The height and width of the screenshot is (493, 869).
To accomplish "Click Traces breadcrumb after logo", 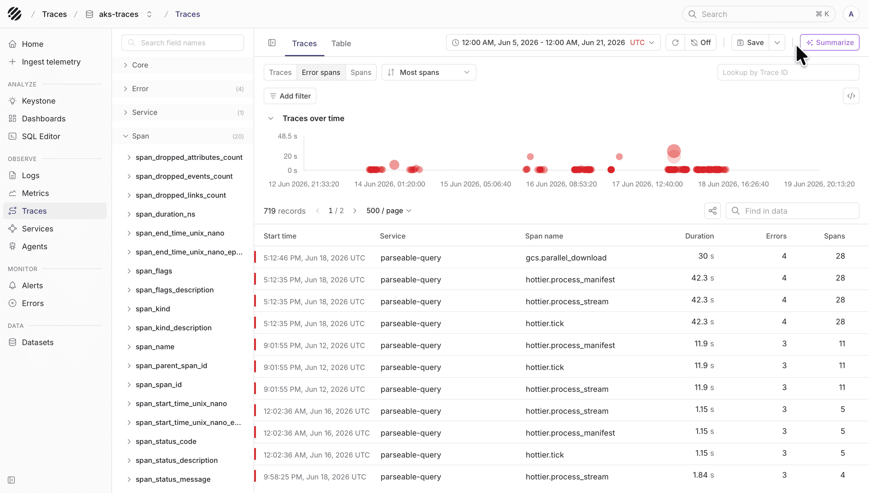I will (x=54, y=14).
